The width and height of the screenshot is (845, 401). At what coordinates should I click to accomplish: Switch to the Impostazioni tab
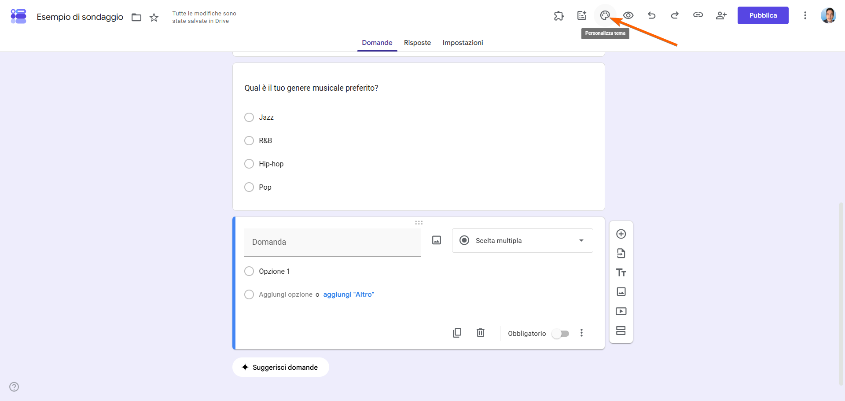463,43
